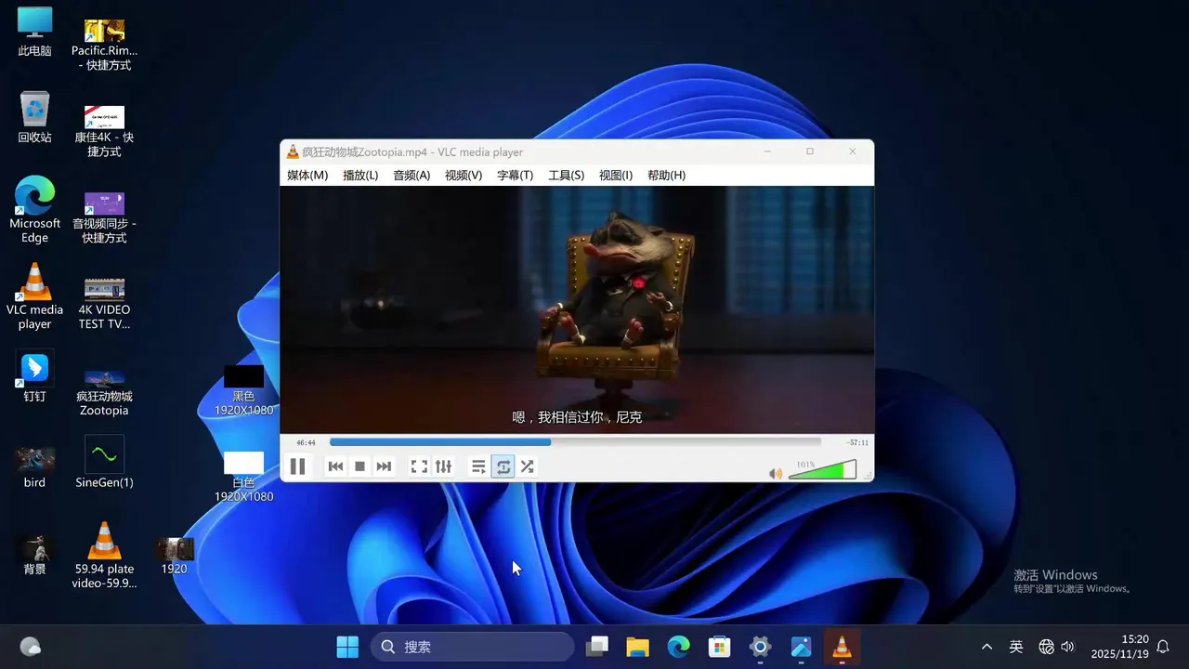Select 疯狂动物城 Zootopia desktop file

click(x=104, y=390)
